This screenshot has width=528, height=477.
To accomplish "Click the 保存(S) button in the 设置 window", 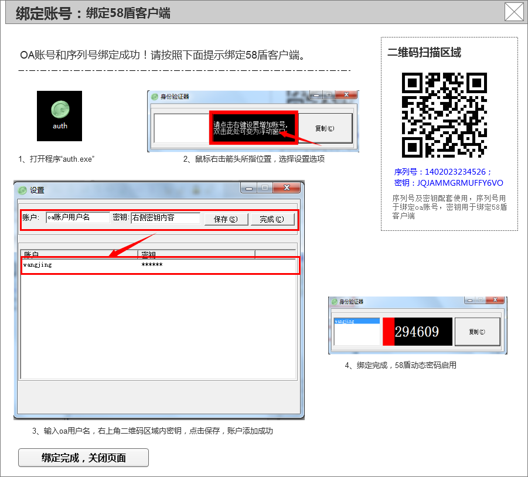I will [225, 217].
